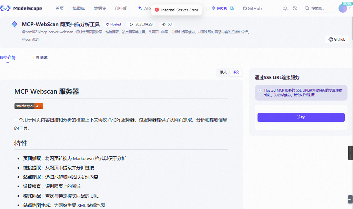Click the Hosted badge

pyautogui.click(x=113, y=24)
